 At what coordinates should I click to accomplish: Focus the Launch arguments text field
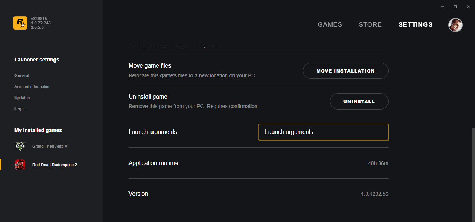(323, 132)
